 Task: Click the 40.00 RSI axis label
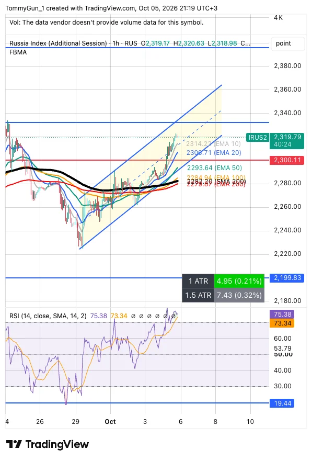coord(283,370)
